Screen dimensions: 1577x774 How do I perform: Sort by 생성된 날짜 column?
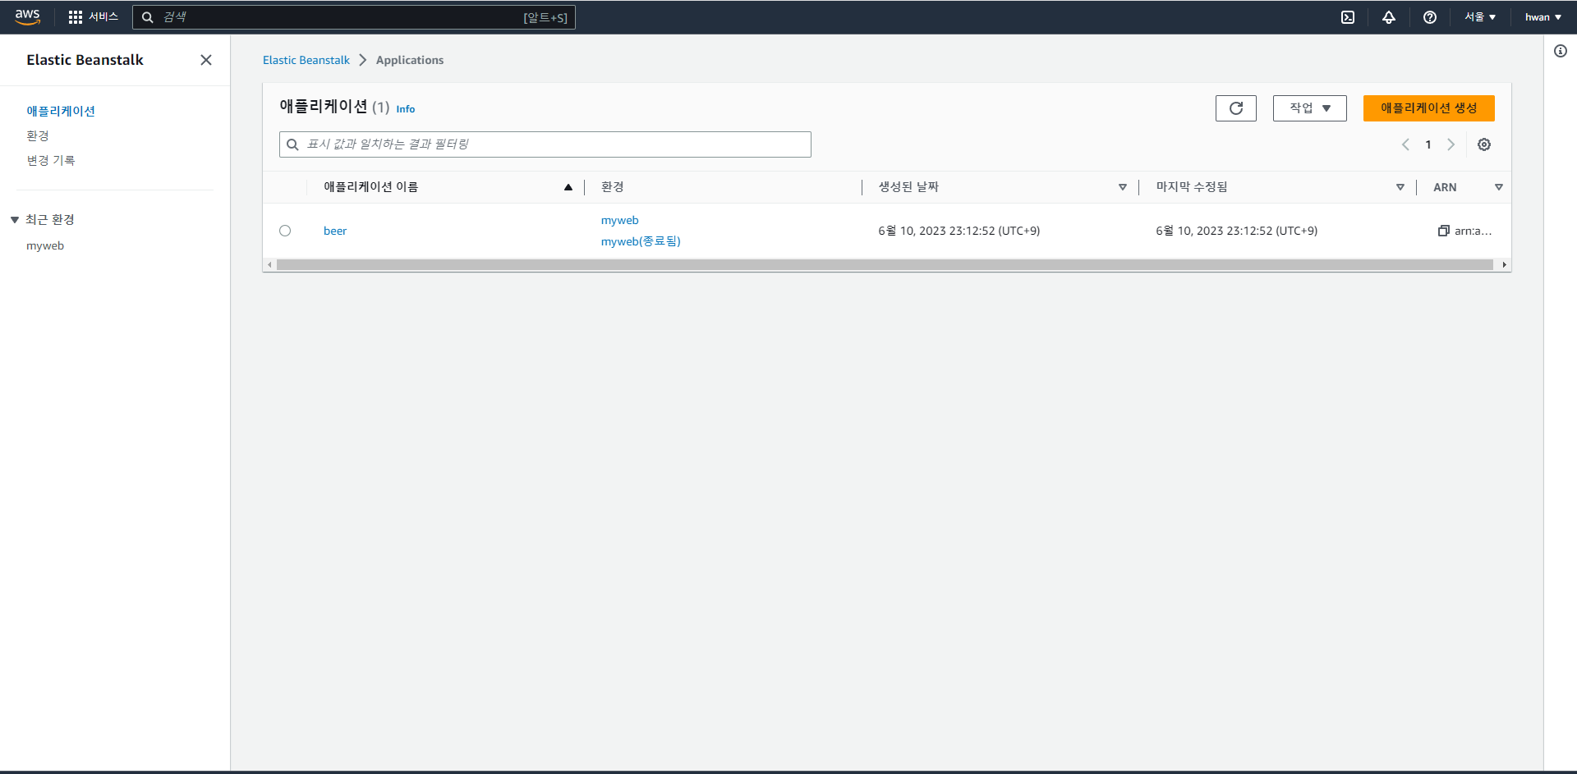pyautogui.click(x=1123, y=187)
